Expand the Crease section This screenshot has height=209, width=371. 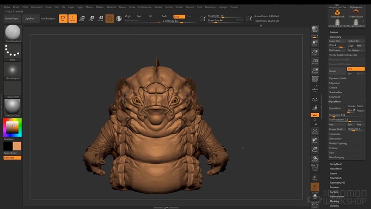point(333,88)
